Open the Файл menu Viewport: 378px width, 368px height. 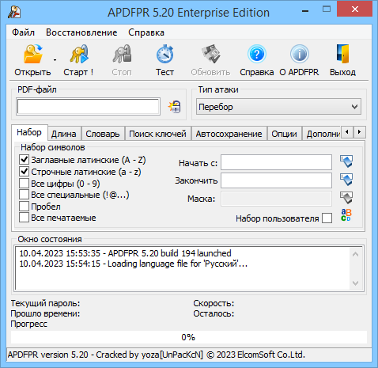(23, 32)
